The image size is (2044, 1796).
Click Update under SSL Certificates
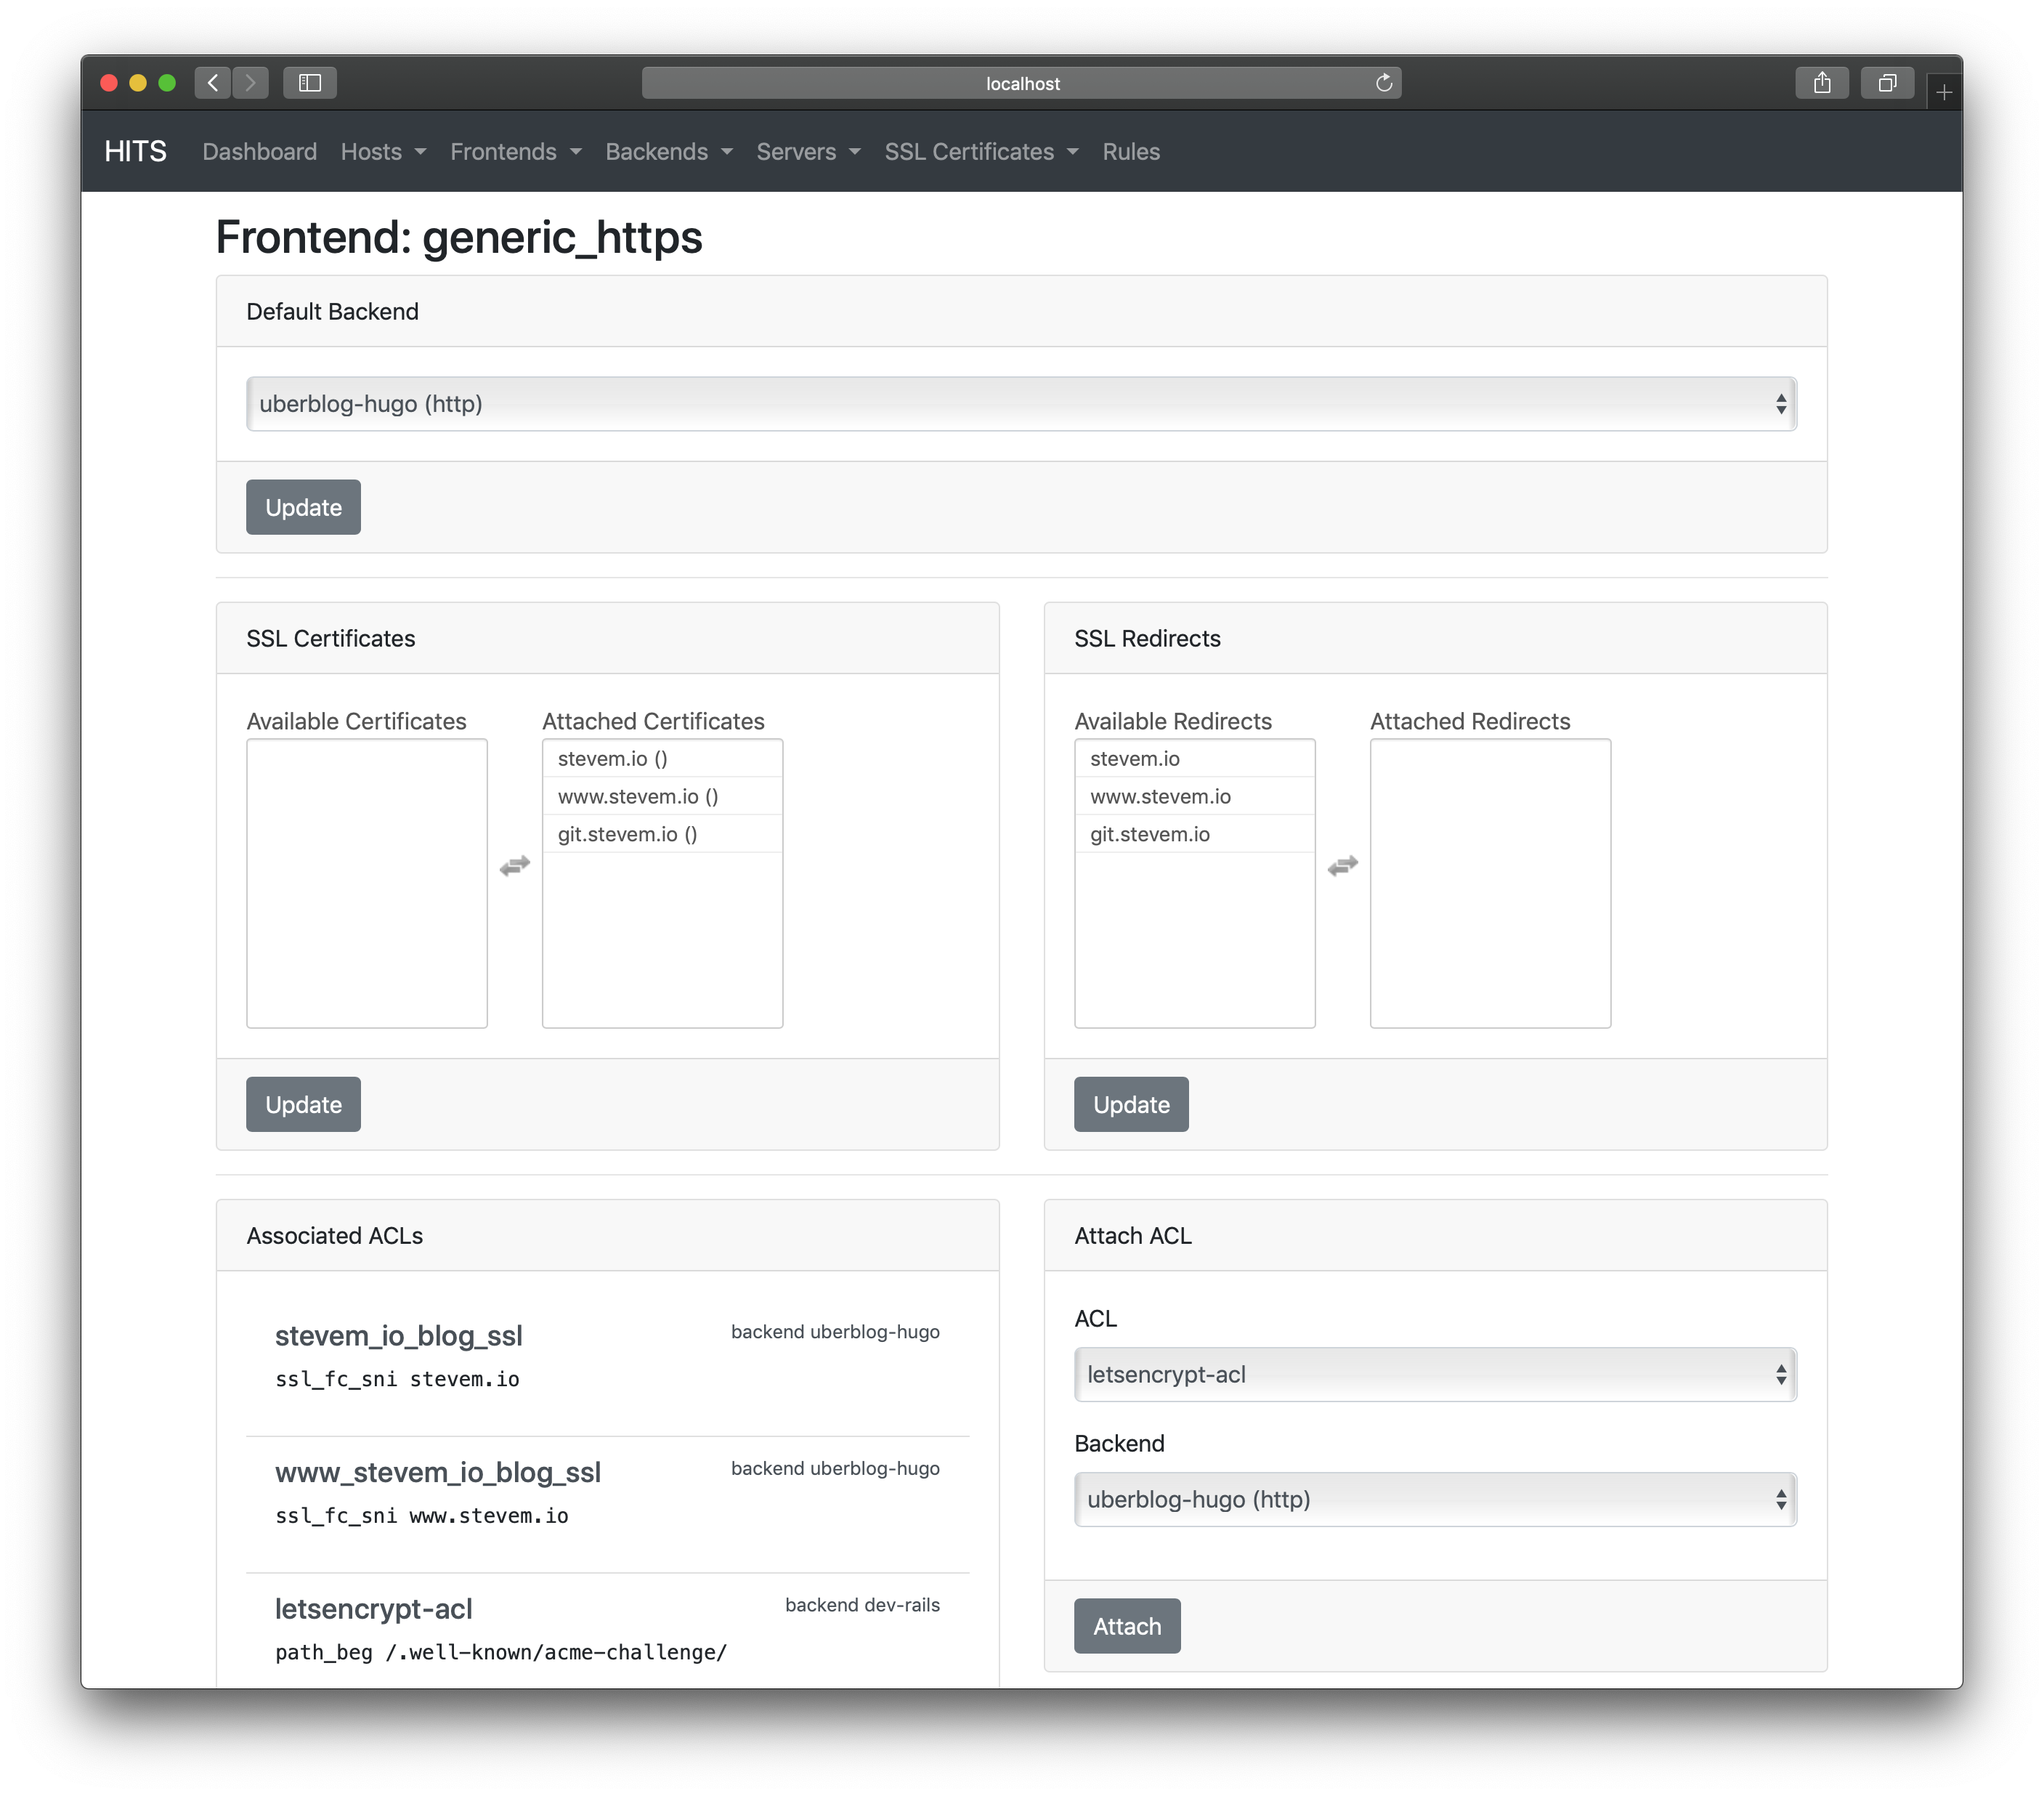pyautogui.click(x=303, y=1104)
